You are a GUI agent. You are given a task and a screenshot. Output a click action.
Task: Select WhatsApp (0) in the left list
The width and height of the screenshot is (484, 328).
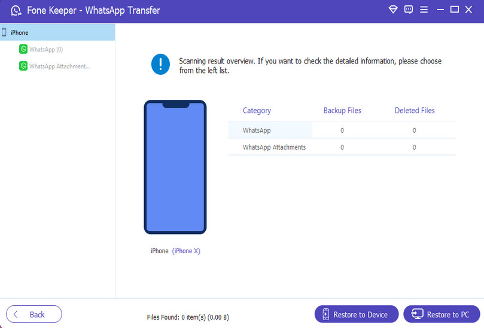click(x=46, y=49)
